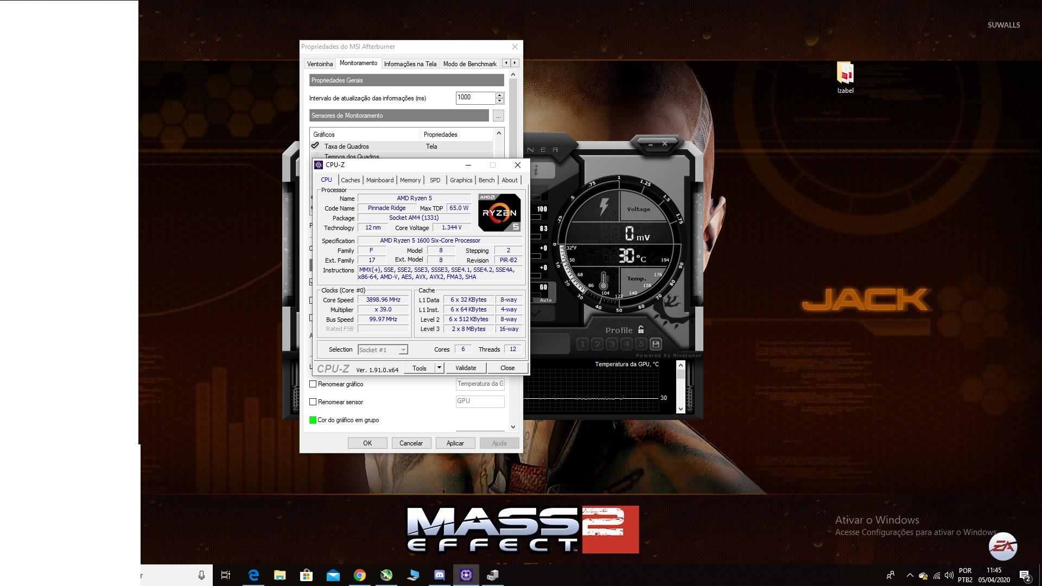Open the Ventoinha tab in Afterburner properties
The width and height of the screenshot is (1042, 586).
(x=320, y=64)
